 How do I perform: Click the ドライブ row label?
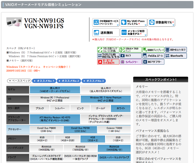tap(18, 158)
